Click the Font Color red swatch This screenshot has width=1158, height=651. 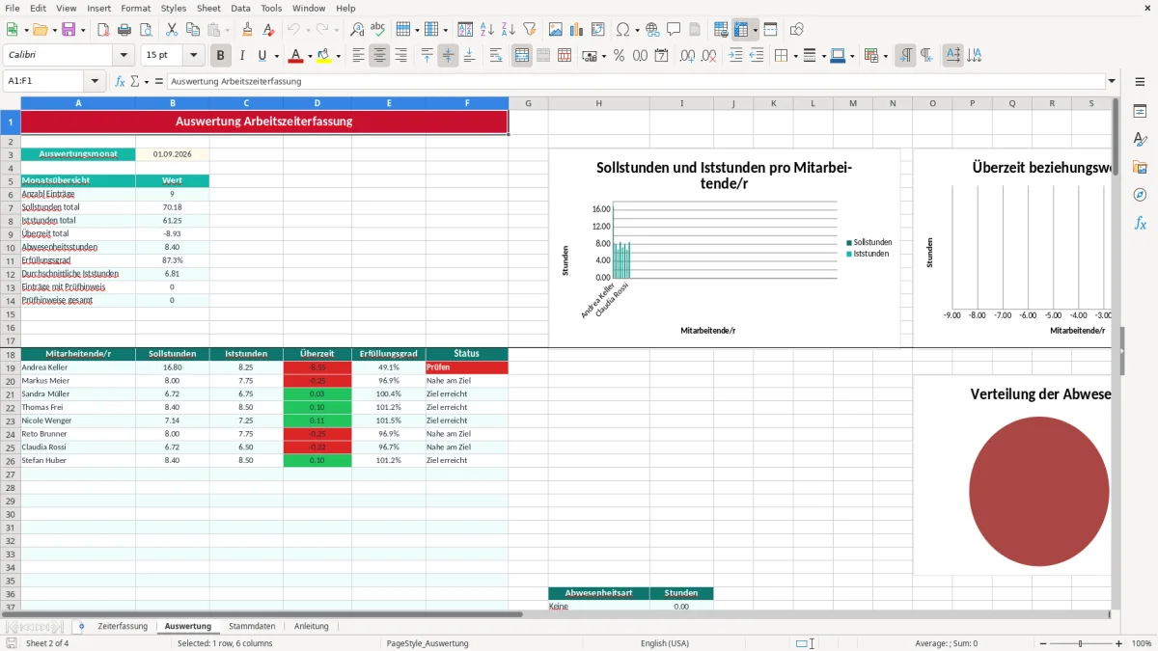pos(295,56)
